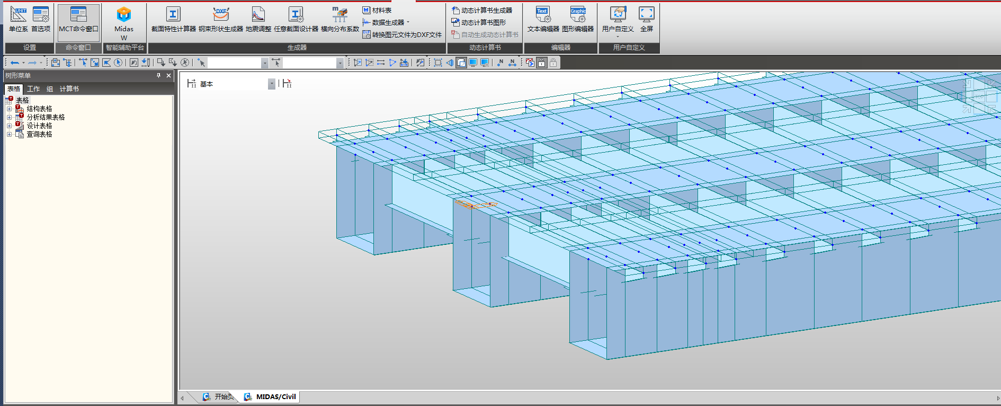The width and height of the screenshot is (1001, 406).
Task: Open the 地震调整 seismic adjustment tool
Action: coord(258,19)
